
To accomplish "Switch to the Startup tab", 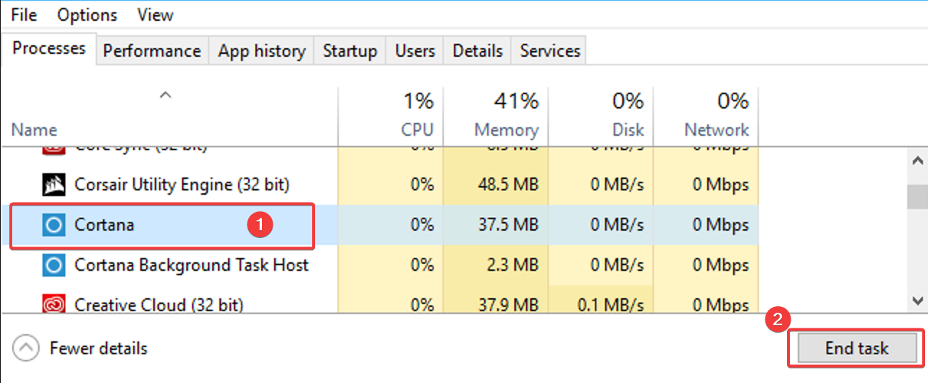I will point(350,51).
